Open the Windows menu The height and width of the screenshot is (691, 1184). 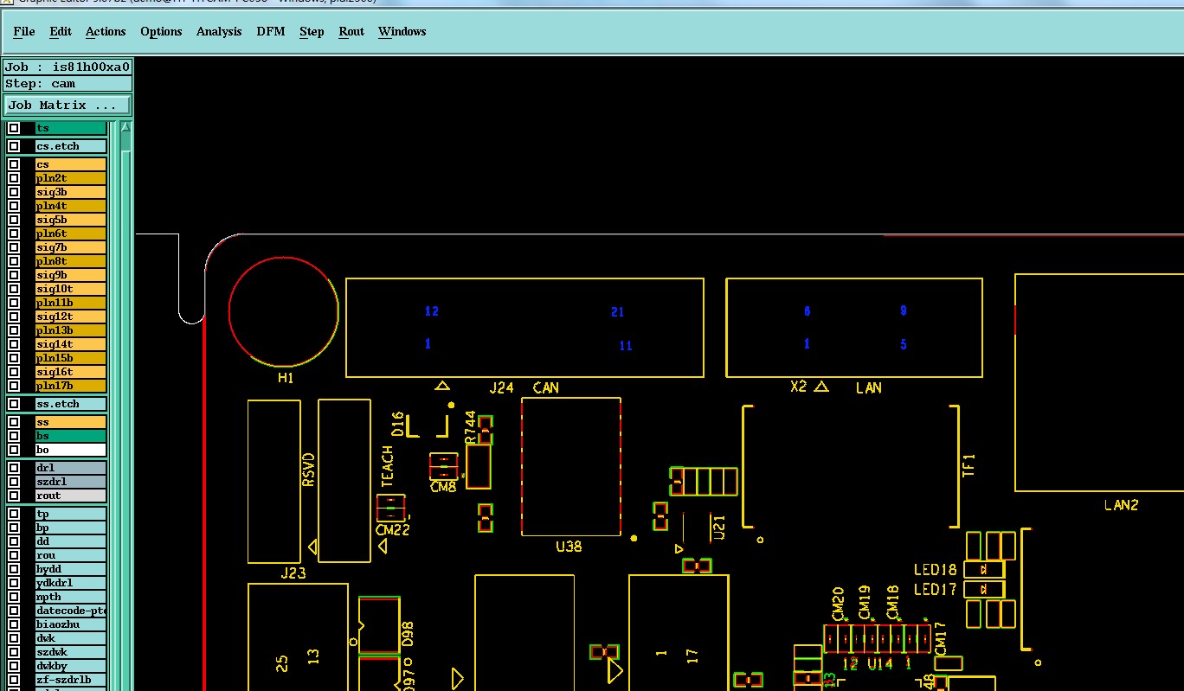(402, 31)
